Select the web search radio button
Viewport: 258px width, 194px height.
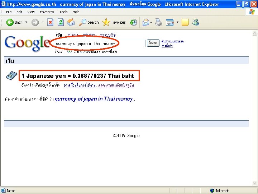[70, 51]
